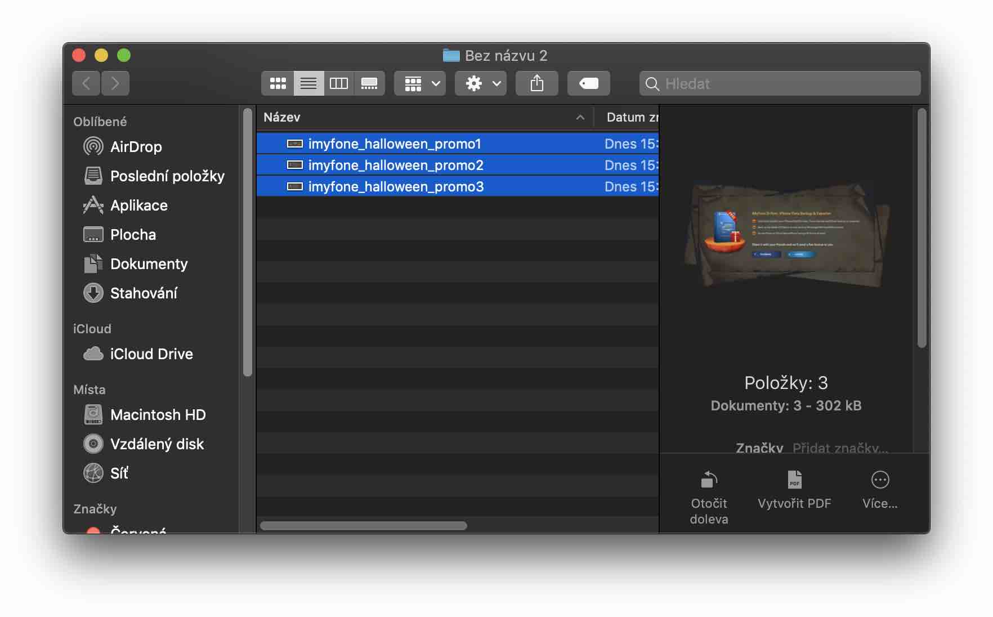Viewport: 993px width, 617px height.
Task: Click the imyfone_halloween_promo1 file icon
Action: [295, 144]
